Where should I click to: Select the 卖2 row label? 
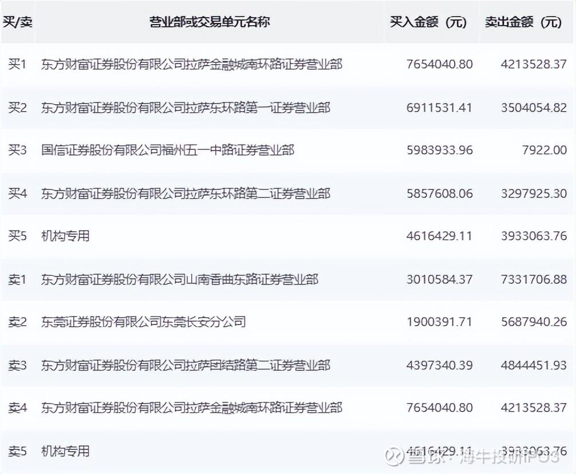(18, 322)
